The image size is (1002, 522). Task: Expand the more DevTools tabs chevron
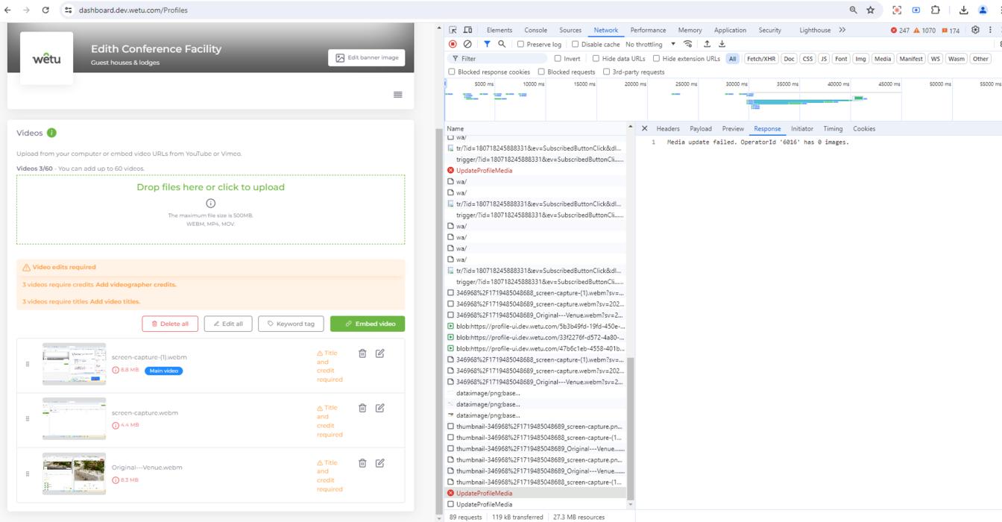(x=842, y=30)
